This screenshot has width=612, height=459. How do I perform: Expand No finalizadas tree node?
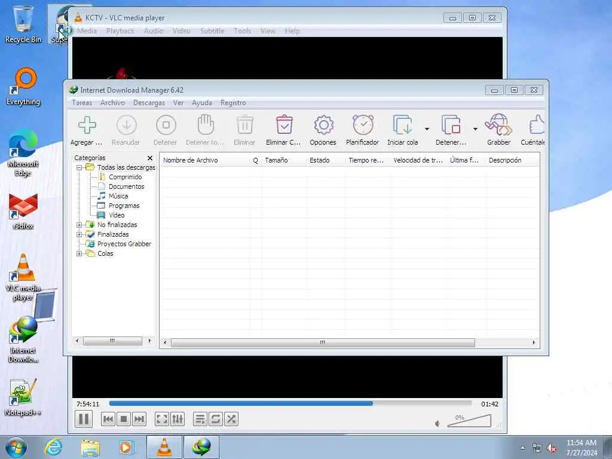(x=79, y=225)
